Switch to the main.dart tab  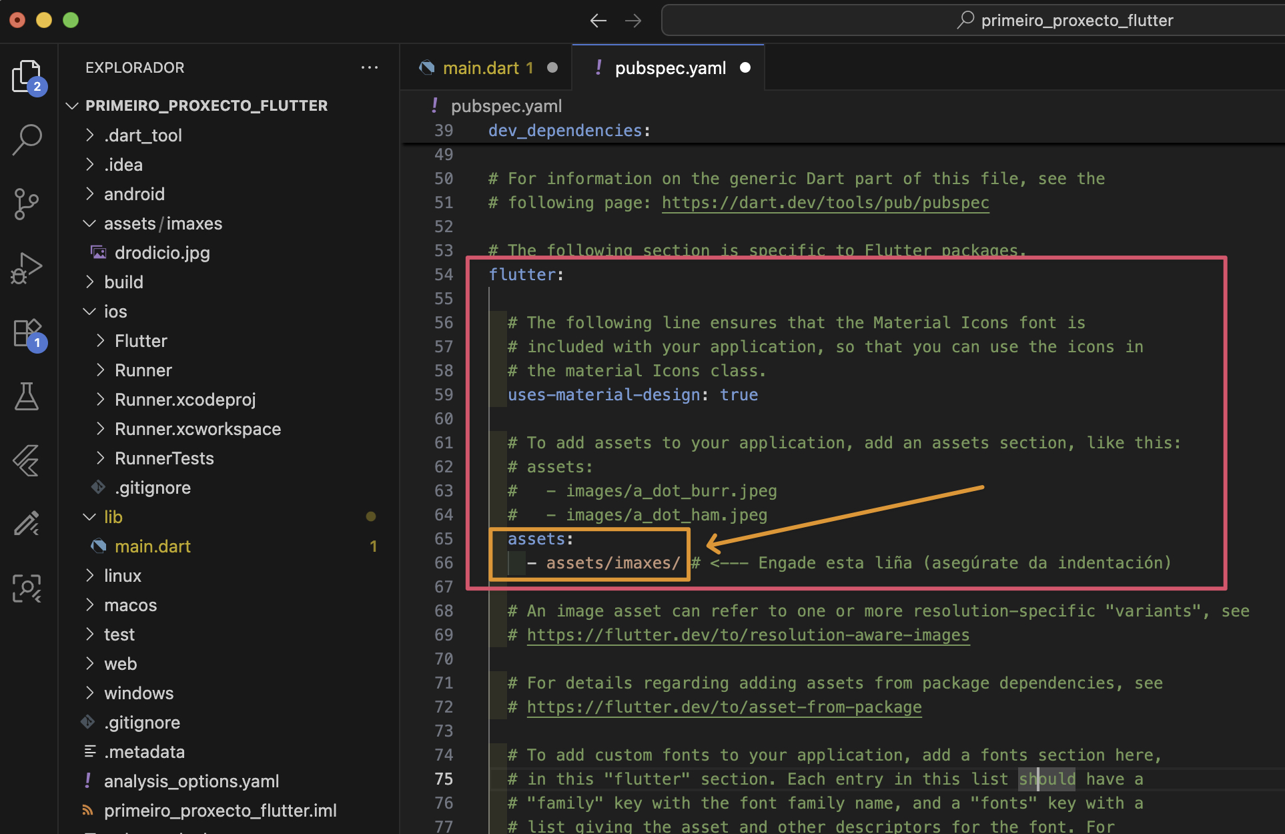click(x=487, y=68)
